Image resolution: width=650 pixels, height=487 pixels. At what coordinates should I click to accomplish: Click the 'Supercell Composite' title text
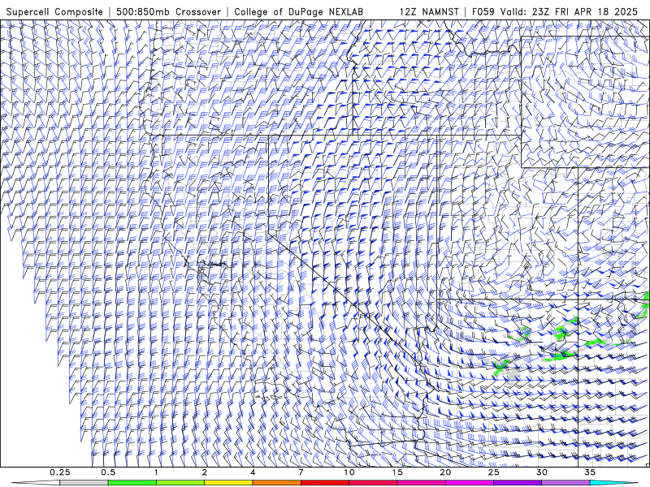click(x=54, y=11)
